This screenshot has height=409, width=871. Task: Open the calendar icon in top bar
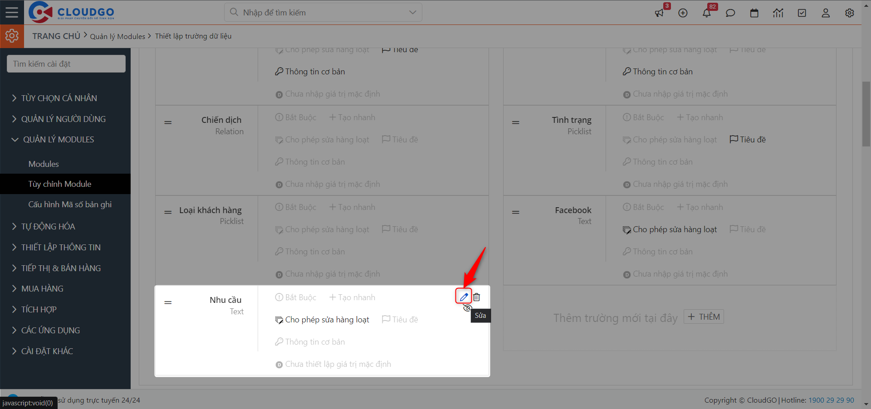[754, 13]
